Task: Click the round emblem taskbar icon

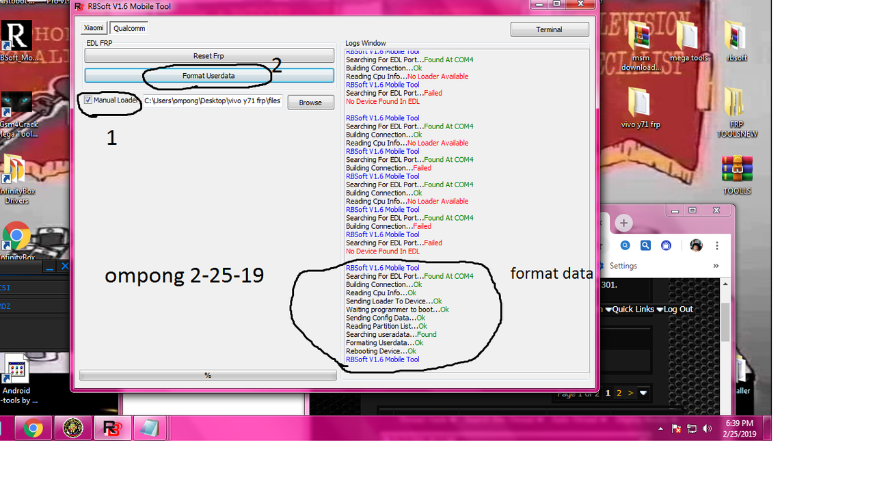Action: pos(73,428)
